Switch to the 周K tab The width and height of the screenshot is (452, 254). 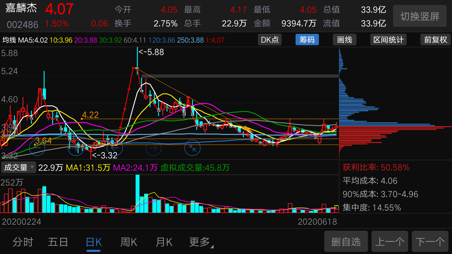[129, 242]
